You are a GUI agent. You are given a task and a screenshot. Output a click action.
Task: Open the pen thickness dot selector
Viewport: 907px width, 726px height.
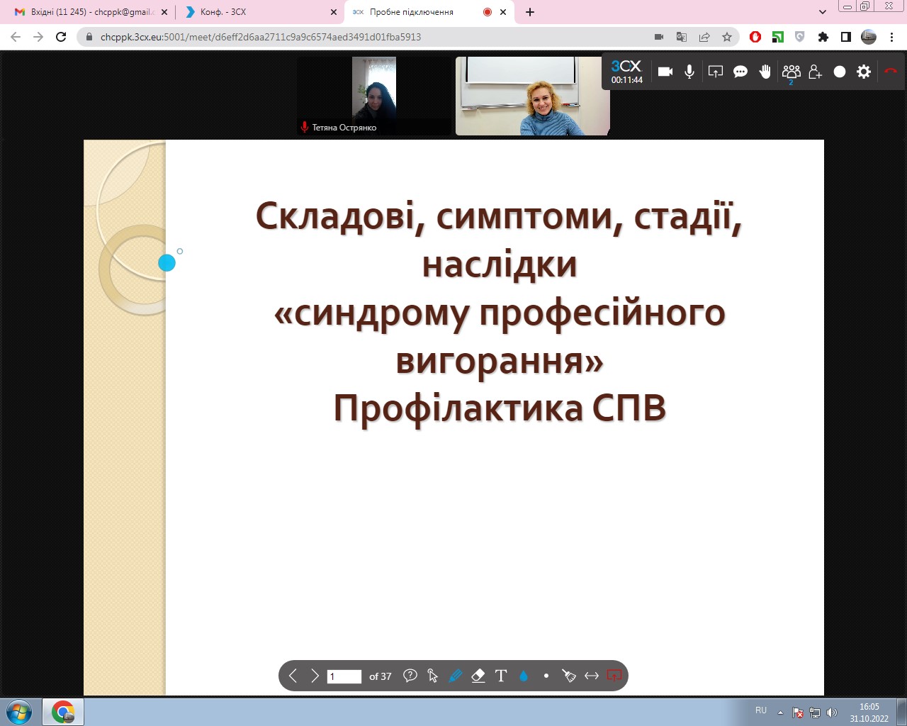[546, 676]
